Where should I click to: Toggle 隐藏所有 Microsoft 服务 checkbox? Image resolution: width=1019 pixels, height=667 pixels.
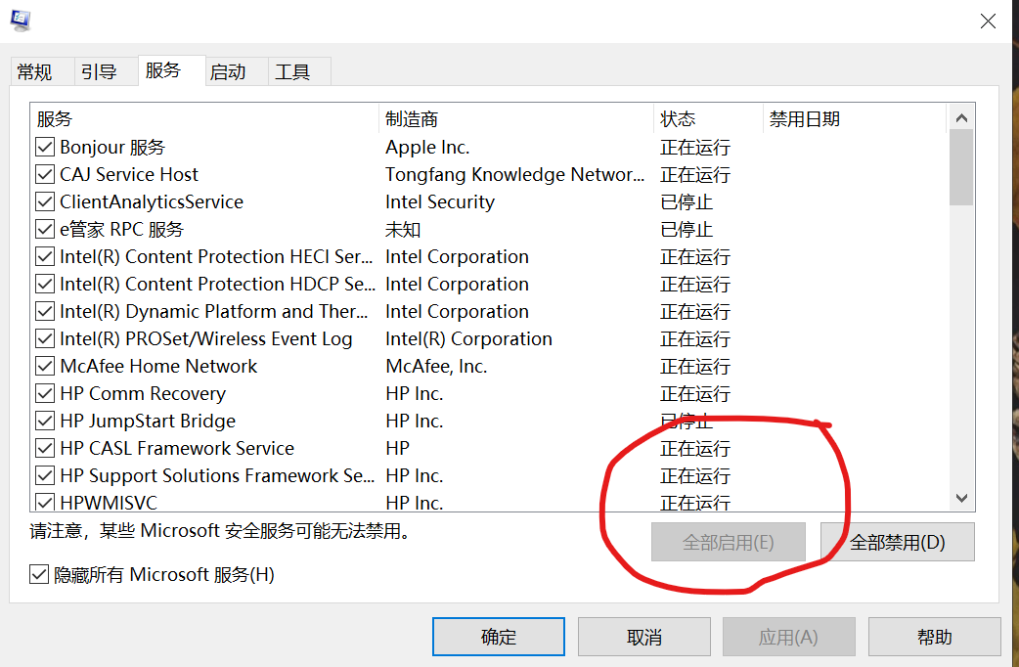(x=39, y=574)
